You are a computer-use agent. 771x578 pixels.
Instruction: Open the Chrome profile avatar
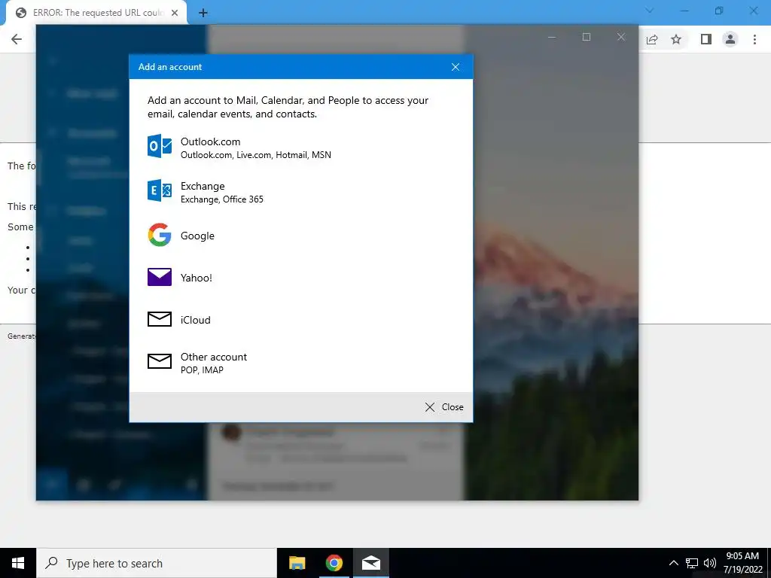tap(730, 39)
